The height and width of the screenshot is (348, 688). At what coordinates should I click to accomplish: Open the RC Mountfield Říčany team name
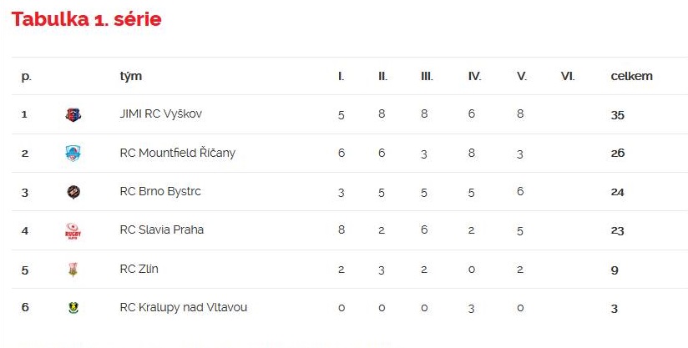(177, 153)
